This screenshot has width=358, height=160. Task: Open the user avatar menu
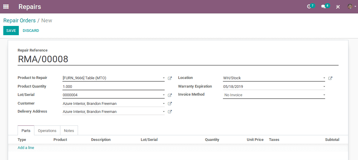[352, 6]
